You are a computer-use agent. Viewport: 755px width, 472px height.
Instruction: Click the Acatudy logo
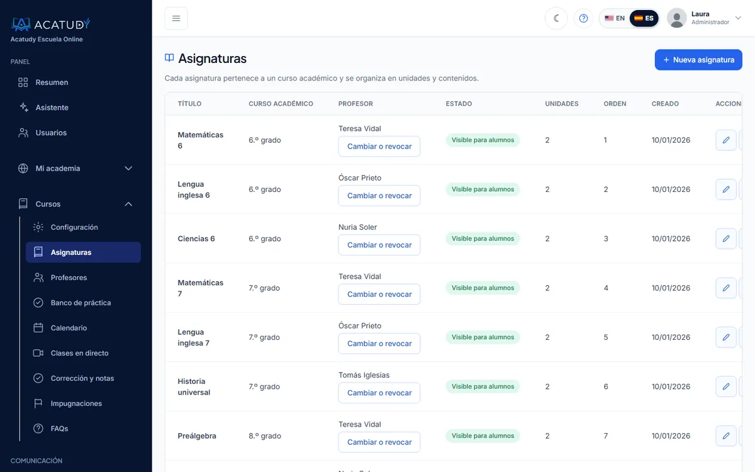[50, 25]
